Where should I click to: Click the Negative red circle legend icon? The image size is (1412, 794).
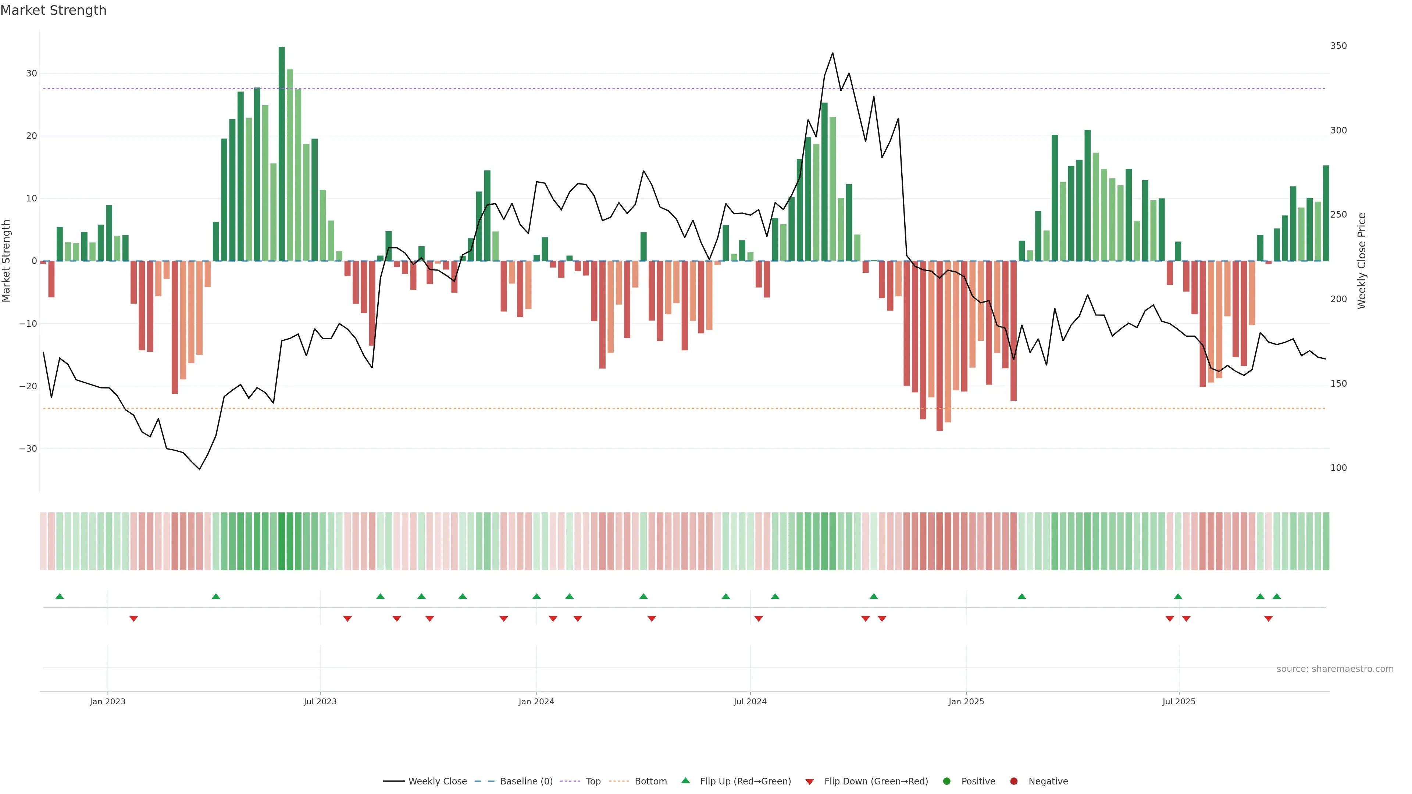tap(1013, 782)
